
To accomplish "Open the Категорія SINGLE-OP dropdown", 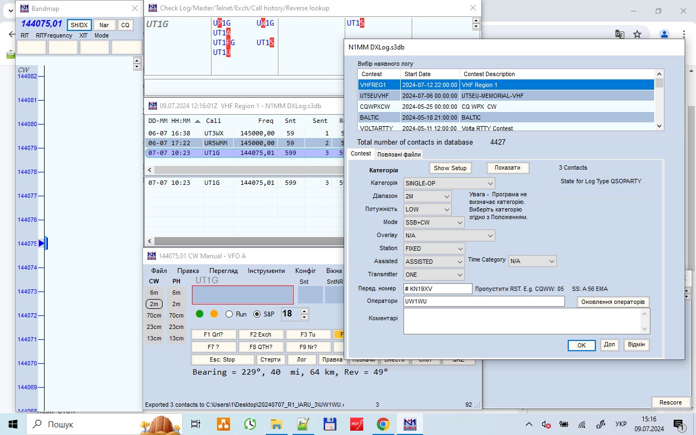I will (x=449, y=183).
